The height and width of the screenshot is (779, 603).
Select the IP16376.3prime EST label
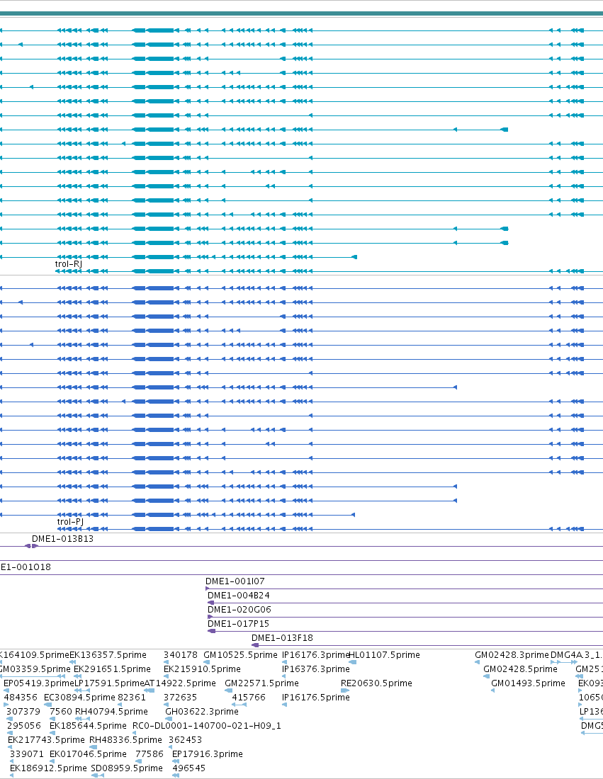315,669
